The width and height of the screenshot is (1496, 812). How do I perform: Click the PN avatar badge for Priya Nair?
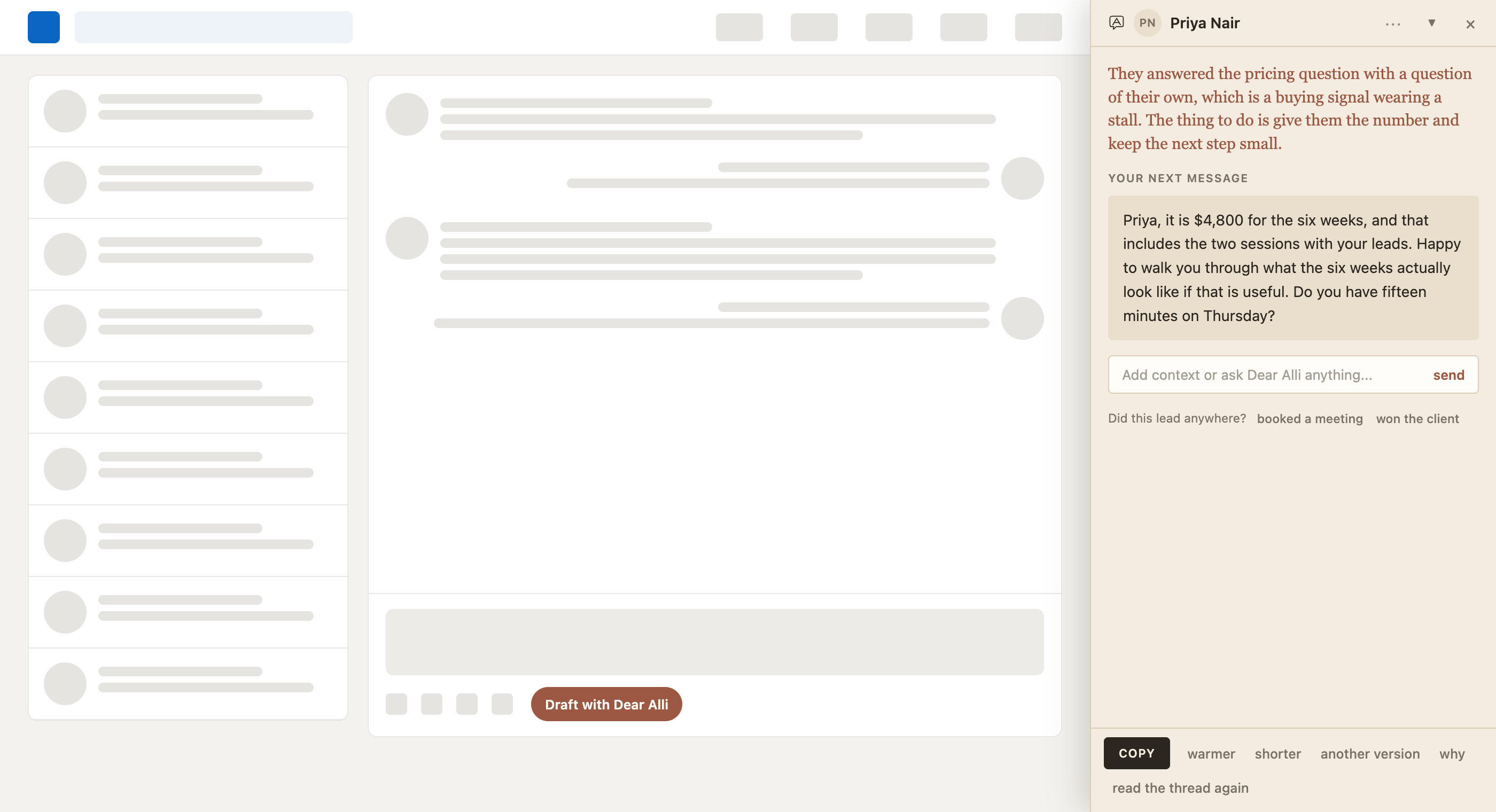[1147, 23]
